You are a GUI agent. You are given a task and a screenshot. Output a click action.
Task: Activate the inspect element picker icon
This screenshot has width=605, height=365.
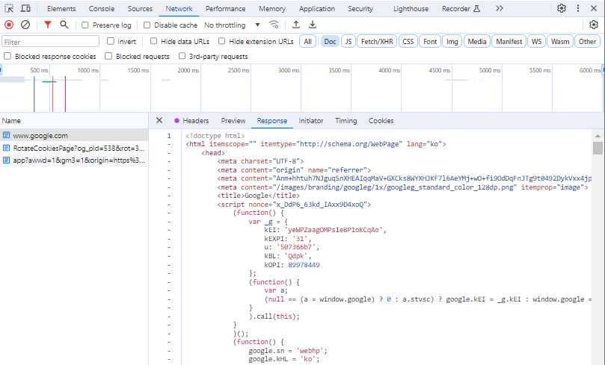point(9,8)
